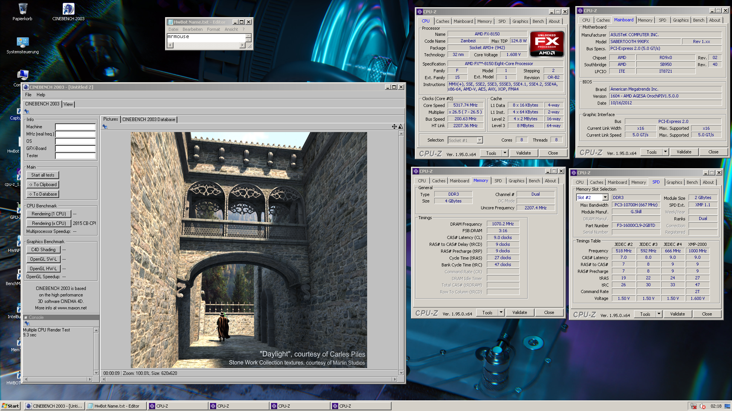Run the Rendering (x CPU) benchmark

(x=49, y=223)
